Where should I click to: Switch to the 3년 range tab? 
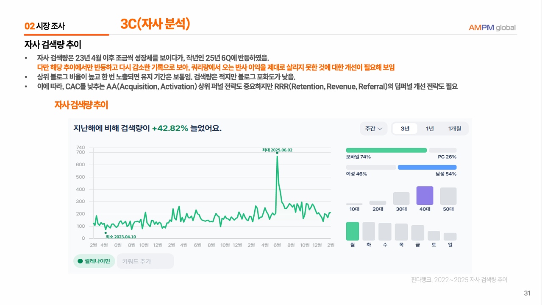[x=405, y=129]
